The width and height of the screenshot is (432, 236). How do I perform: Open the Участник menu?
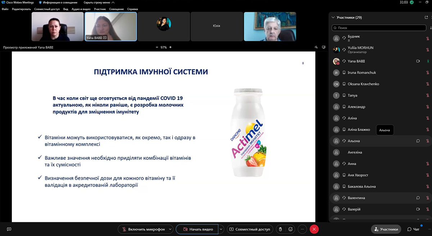click(100, 9)
